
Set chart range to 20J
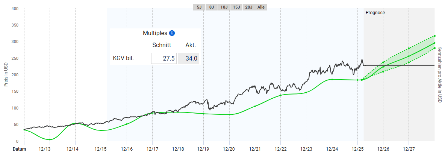[249, 7]
